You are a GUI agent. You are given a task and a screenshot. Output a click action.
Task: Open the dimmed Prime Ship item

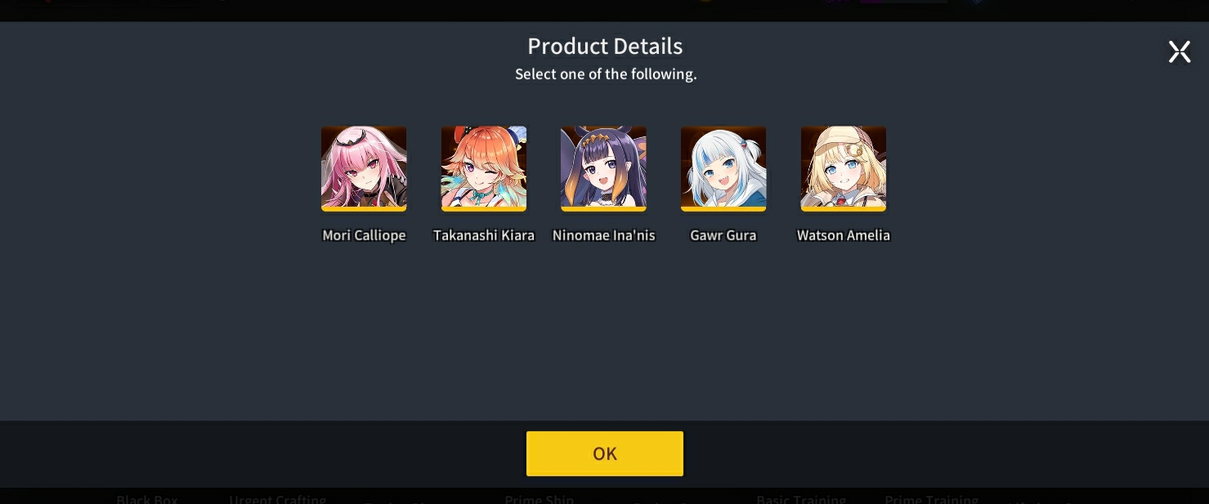click(x=540, y=498)
